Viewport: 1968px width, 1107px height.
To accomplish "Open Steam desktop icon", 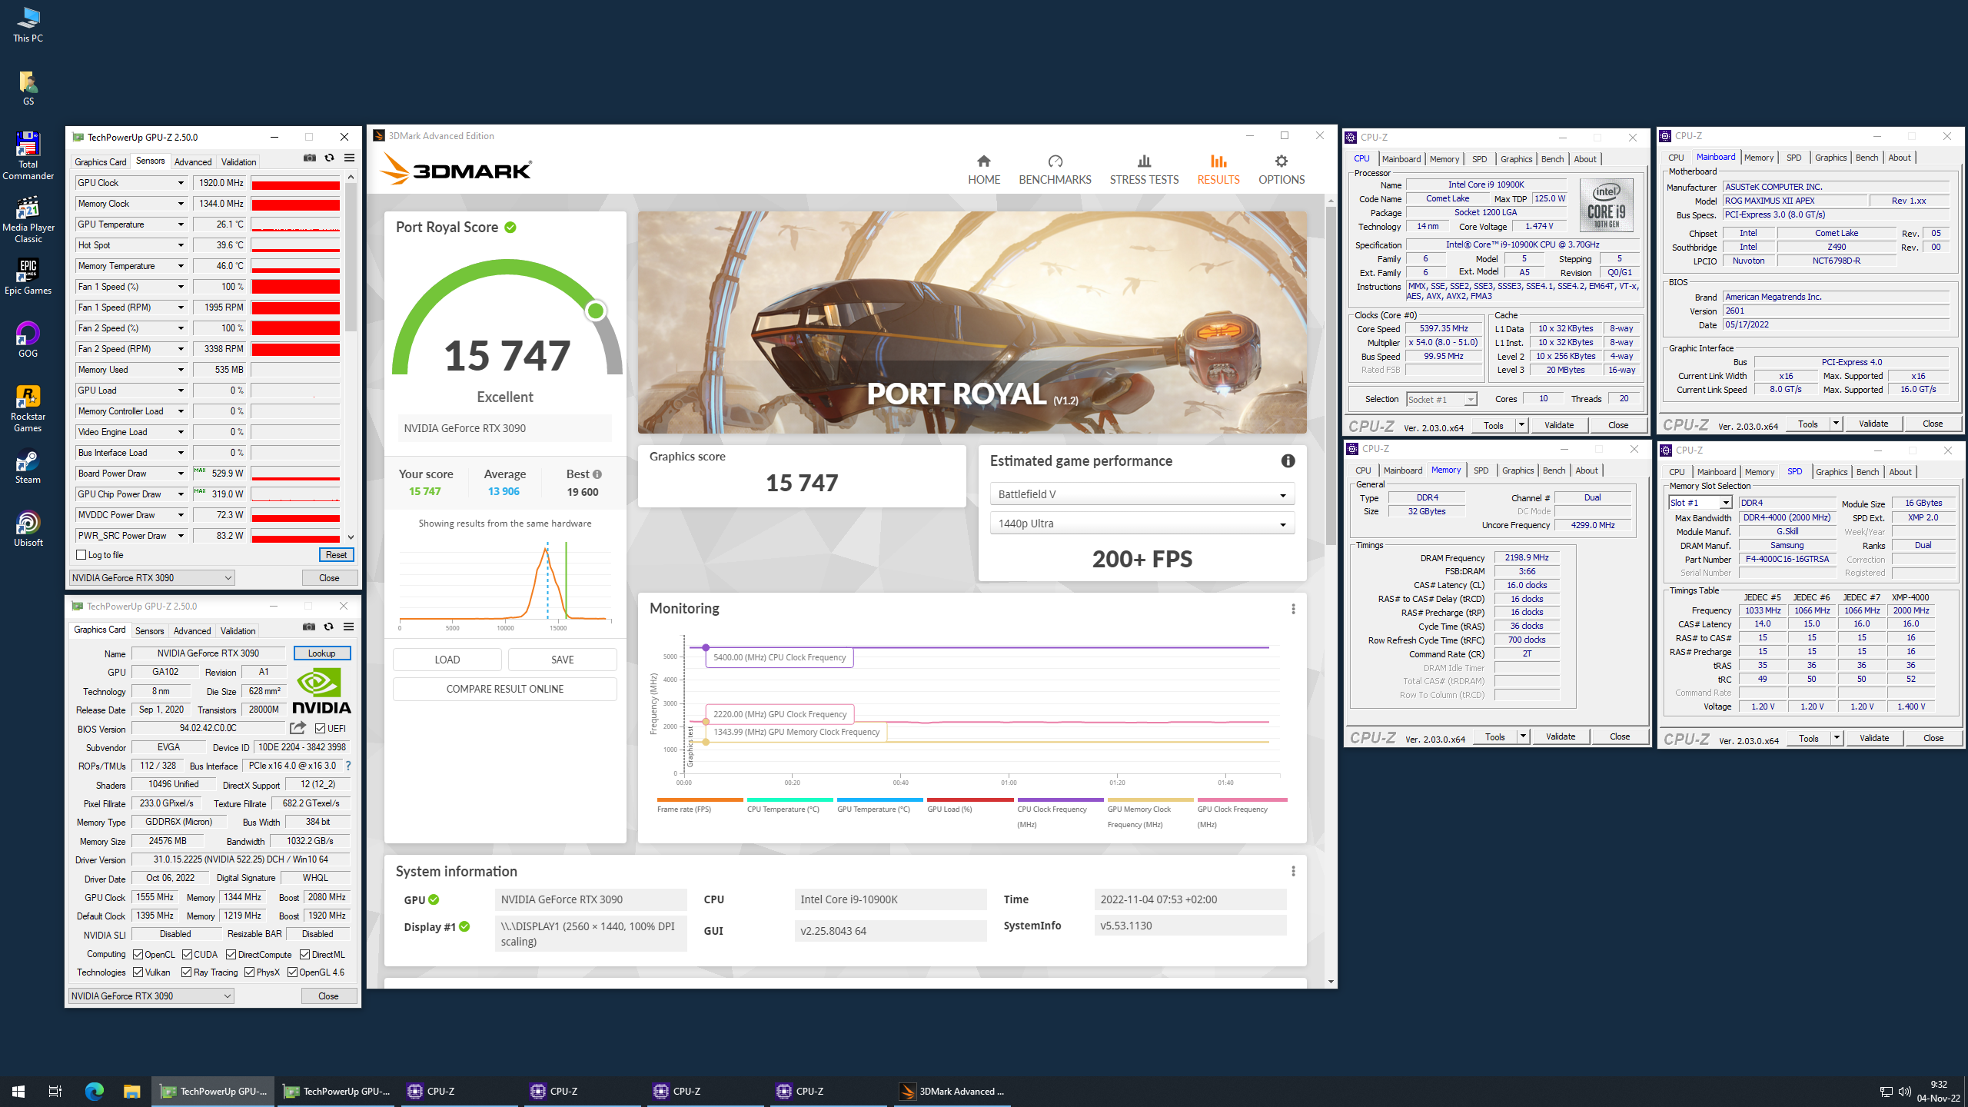I will [x=28, y=466].
